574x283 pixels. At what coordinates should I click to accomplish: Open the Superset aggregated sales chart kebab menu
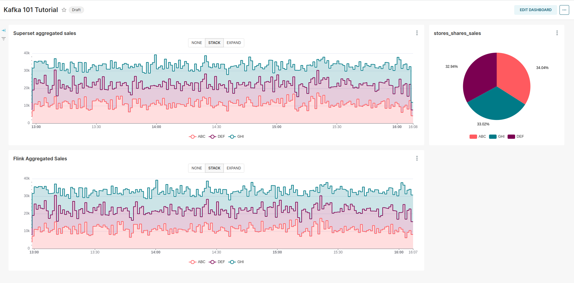(417, 33)
